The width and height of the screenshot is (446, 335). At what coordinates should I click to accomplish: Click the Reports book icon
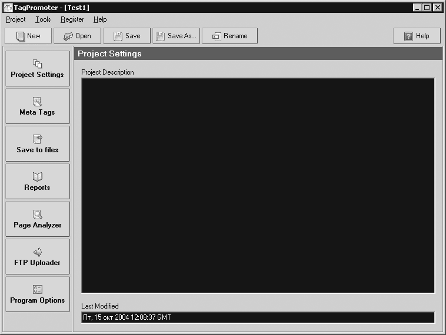pos(37,176)
